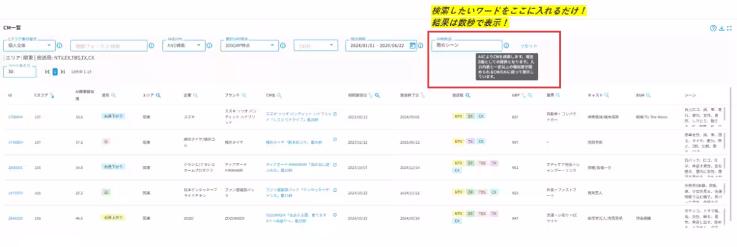Click the download icon at top right
737x247 pixels.
[722, 28]
